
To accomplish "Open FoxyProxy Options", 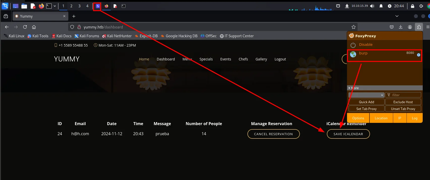I will tap(358, 118).
